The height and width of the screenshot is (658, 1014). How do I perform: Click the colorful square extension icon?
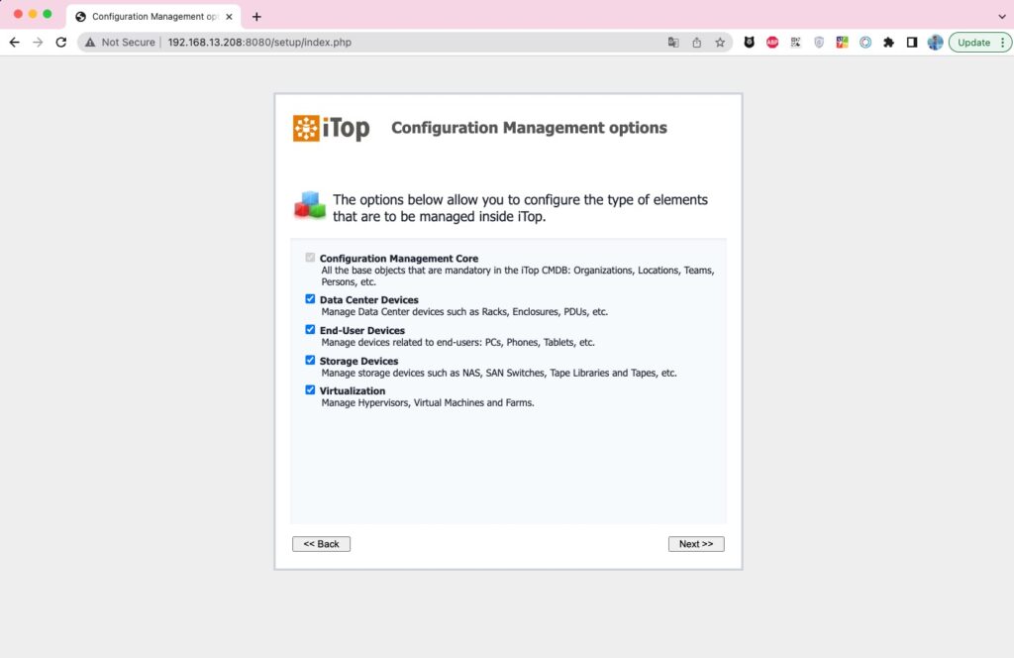[x=842, y=43]
